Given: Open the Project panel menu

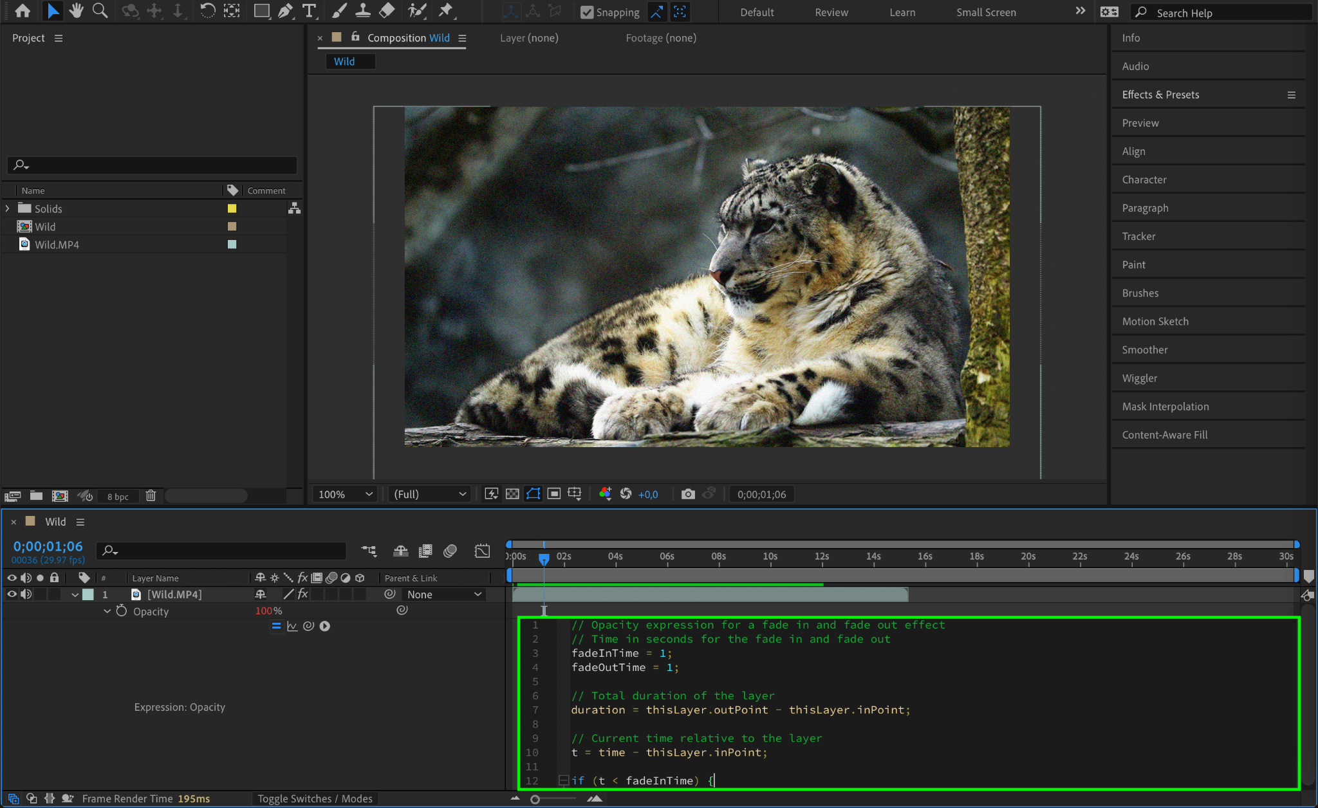Looking at the screenshot, I should tap(59, 38).
